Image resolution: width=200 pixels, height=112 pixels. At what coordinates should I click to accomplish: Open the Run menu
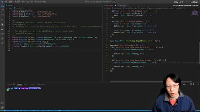32,2
